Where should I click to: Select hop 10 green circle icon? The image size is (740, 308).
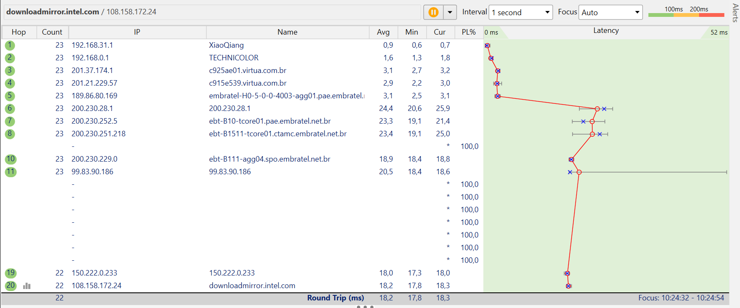pyautogui.click(x=11, y=159)
